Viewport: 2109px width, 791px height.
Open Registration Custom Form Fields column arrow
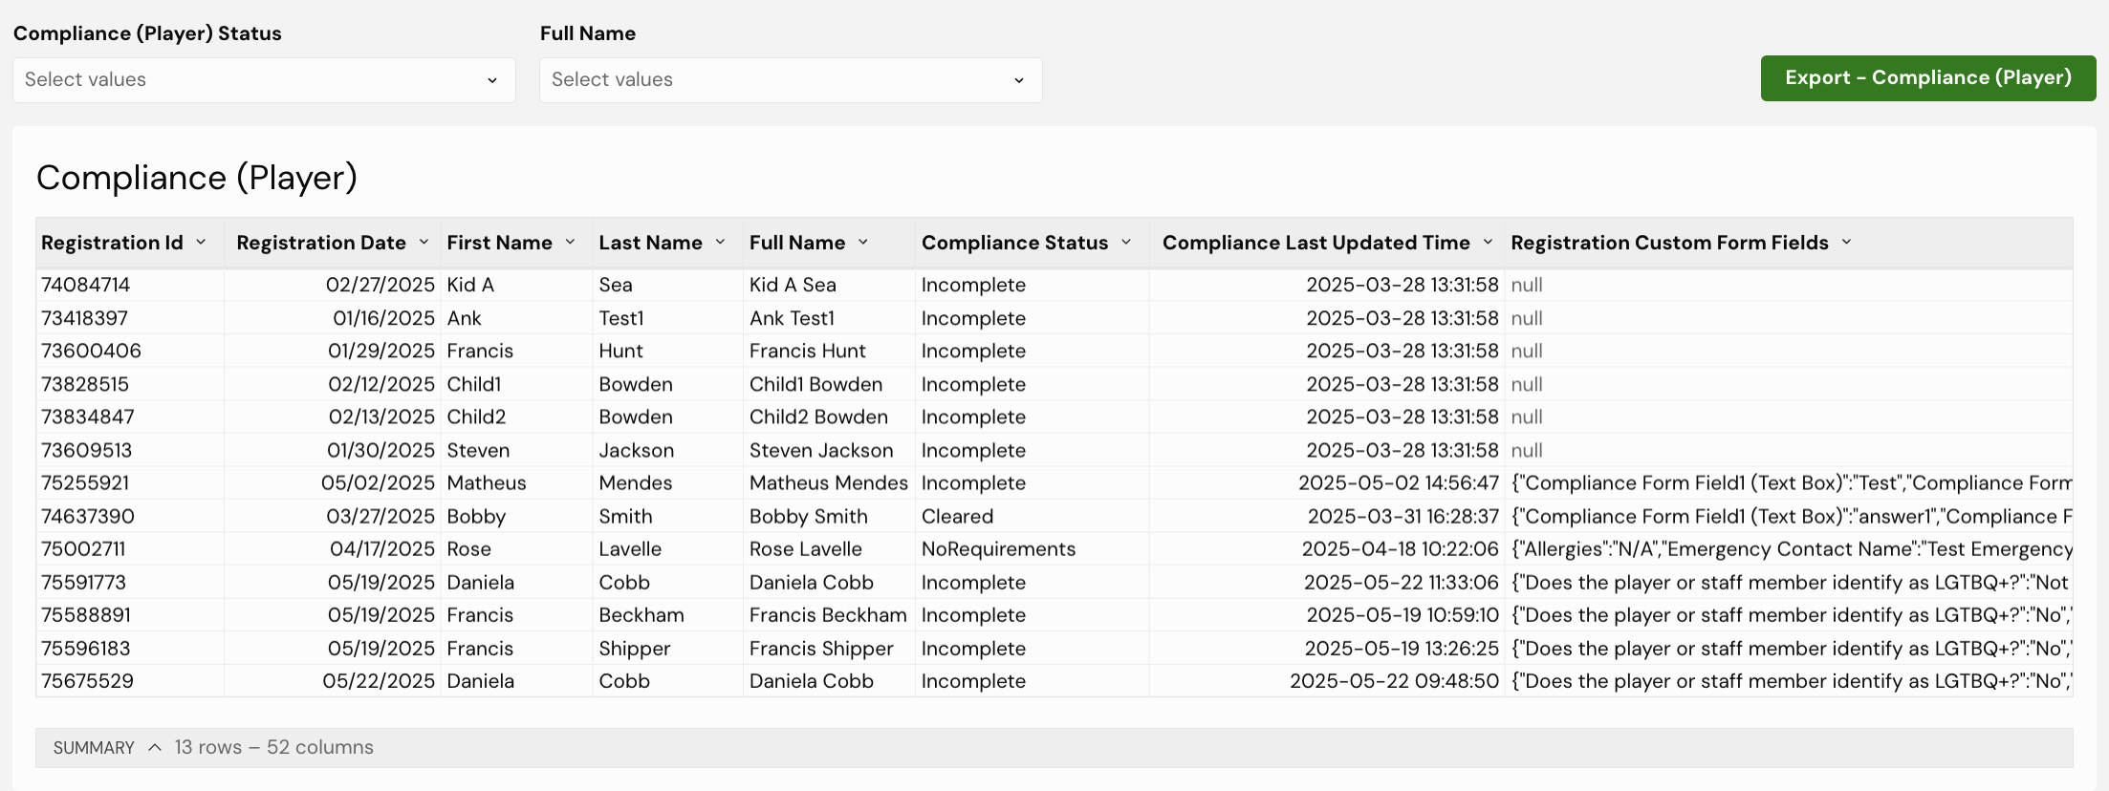tap(1846, 243)
